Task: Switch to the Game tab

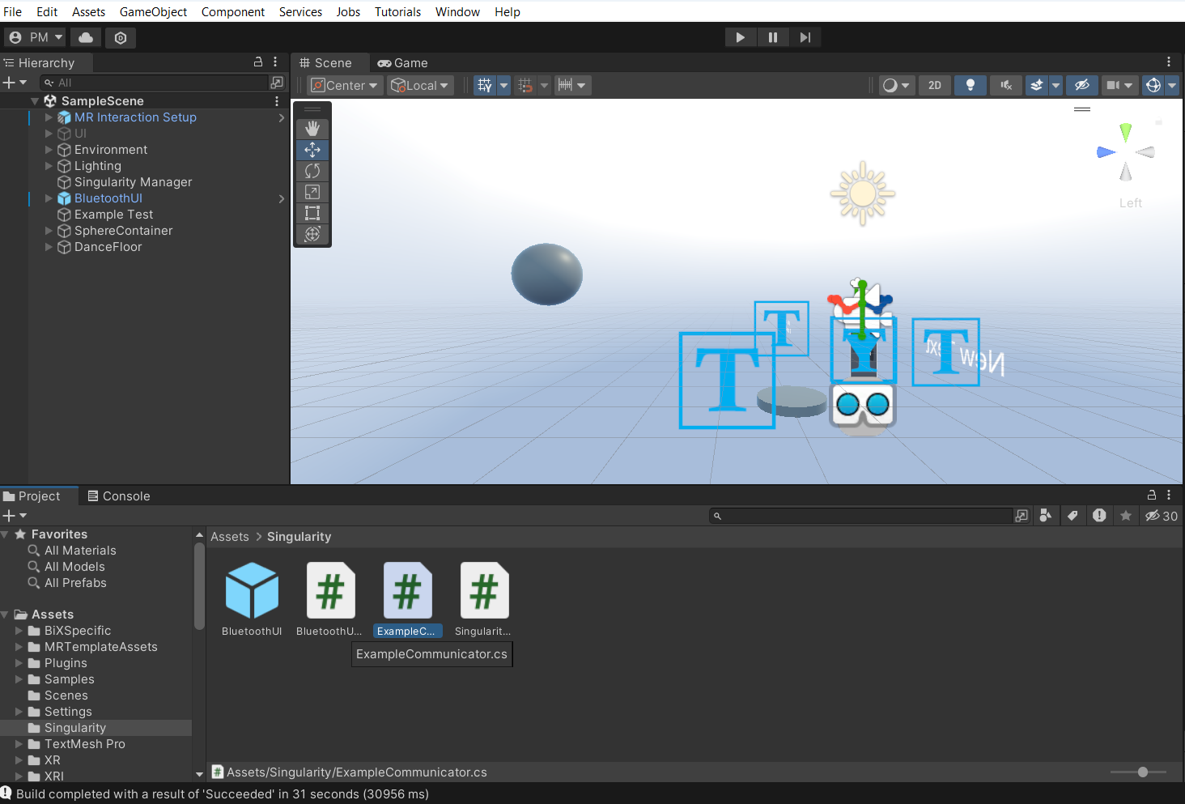Action: [403, 62]
